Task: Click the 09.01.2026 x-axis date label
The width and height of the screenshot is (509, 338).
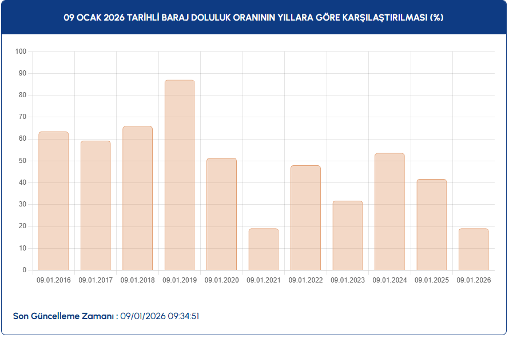Action: click(x=474, y=280)
